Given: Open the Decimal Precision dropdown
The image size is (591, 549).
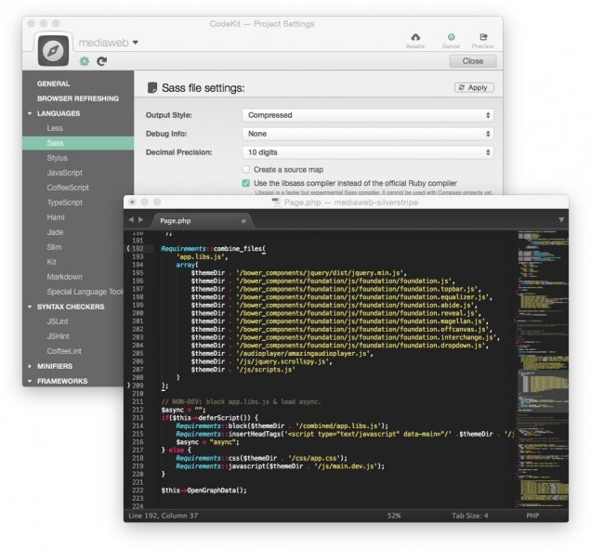Looking at the screenshot, I should click(x=368, y=152).
